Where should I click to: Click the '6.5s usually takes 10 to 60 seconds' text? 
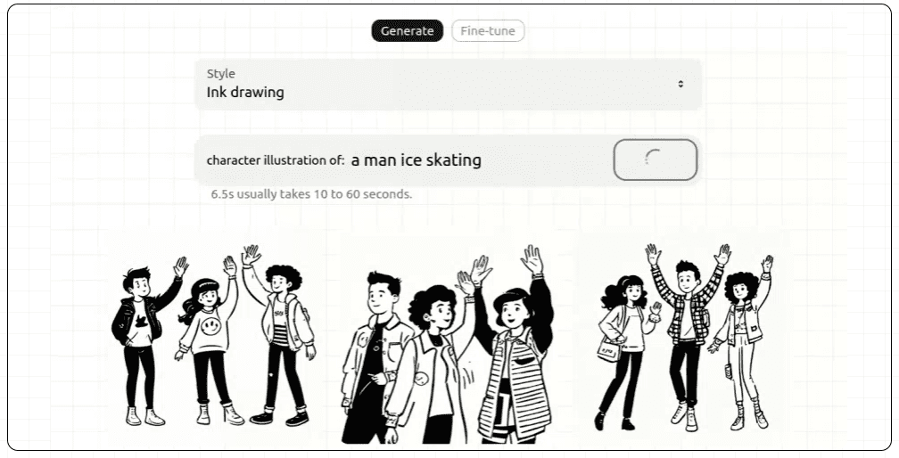[311, 193]
